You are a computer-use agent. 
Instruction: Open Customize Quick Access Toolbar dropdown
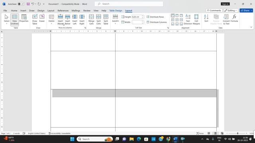43,4
